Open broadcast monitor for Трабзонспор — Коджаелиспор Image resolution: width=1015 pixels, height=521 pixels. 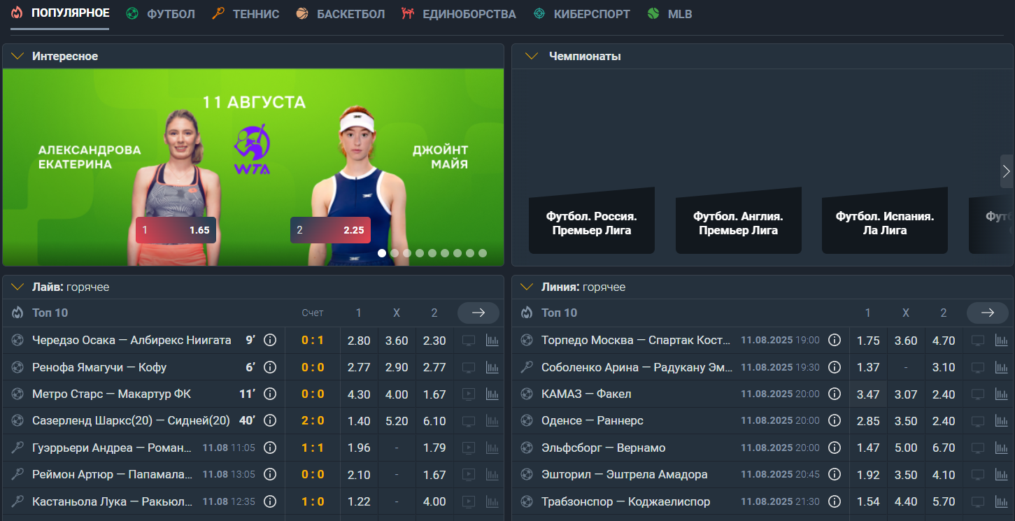point(978,501)
